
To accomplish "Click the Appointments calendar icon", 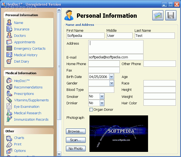I will coord(9,42).
